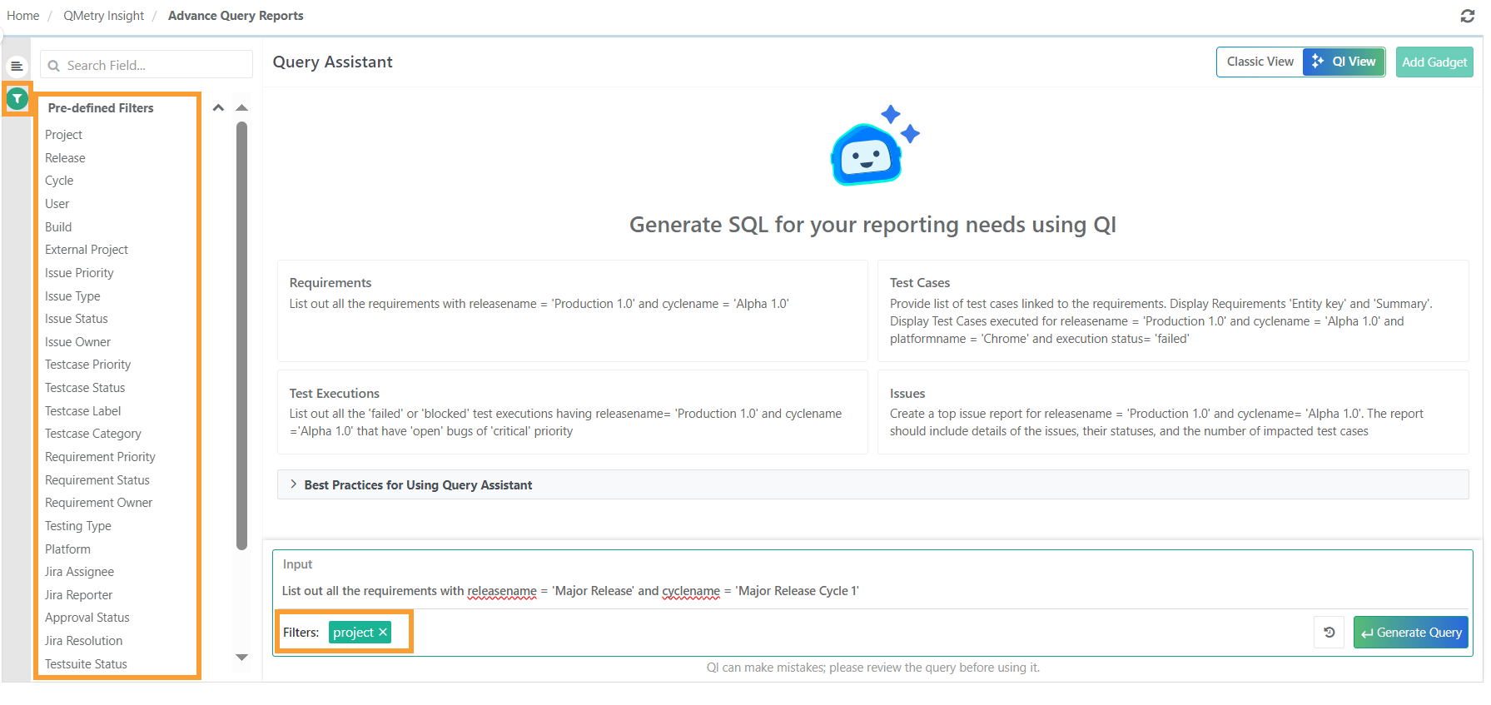Select the Test Executions sample prompt
The image size is (1491, 705).
[x=572, y=412]
